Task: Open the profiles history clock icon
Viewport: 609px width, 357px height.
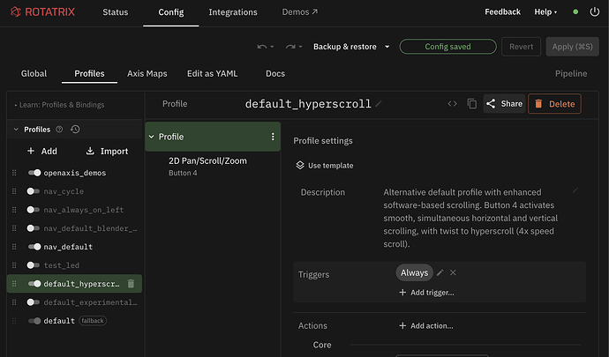Action: click(x=75, y=130)
